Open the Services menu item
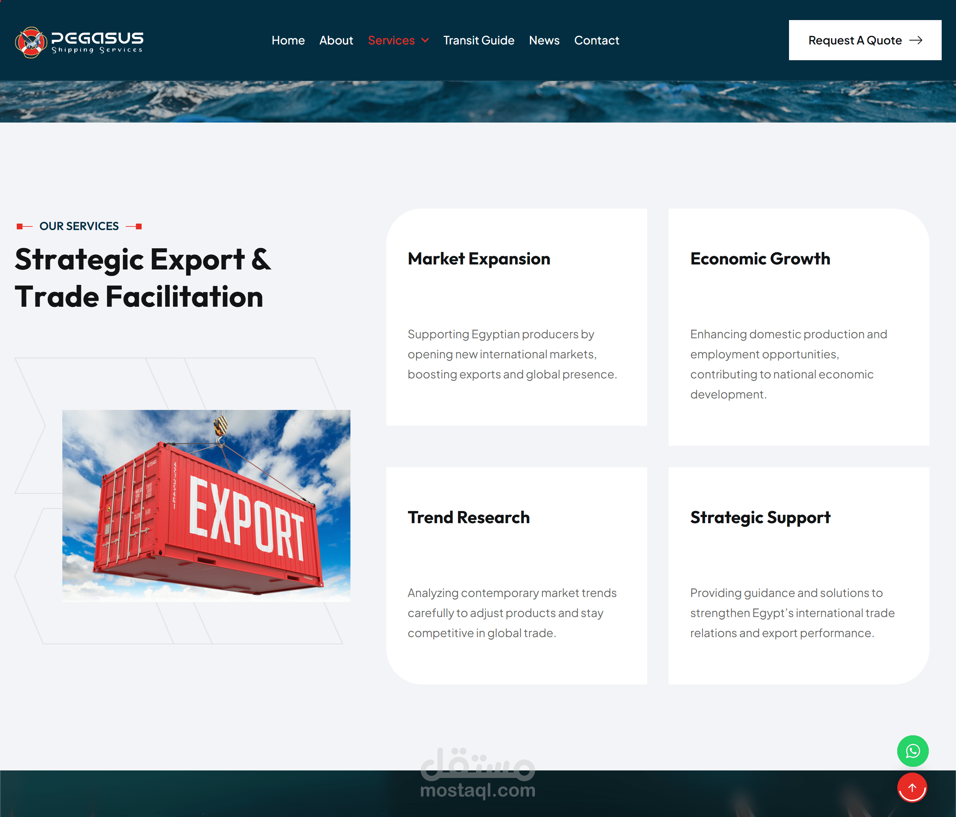Screen dimensions: 956x817 391,40
